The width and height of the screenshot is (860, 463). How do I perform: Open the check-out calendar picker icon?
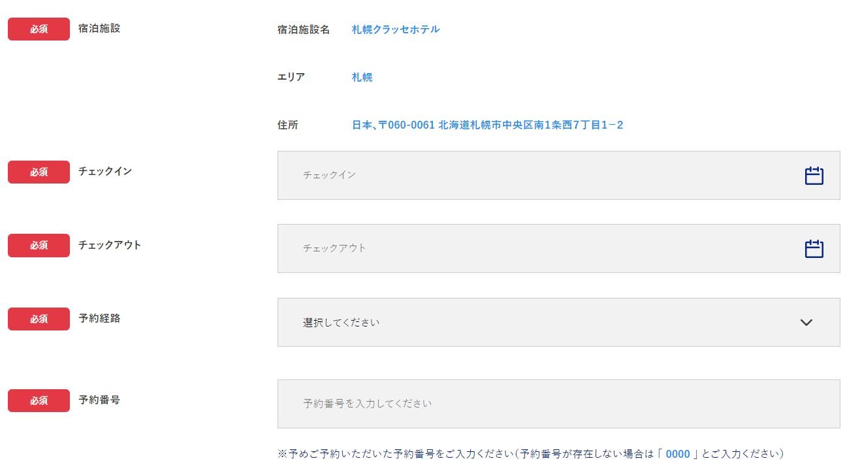[x=814, y=249]
